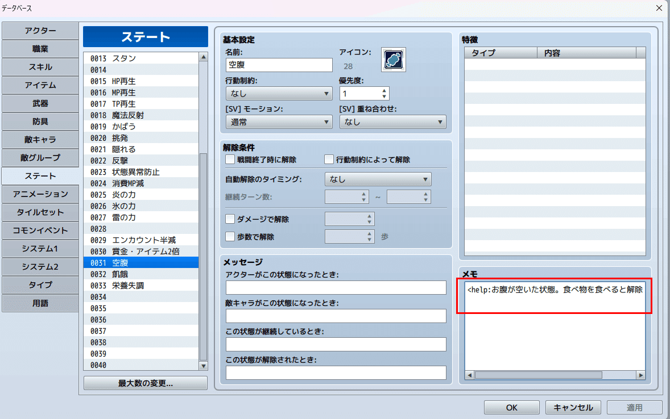
Task: Select state 0013 スタン
Action: click(141, 58)
